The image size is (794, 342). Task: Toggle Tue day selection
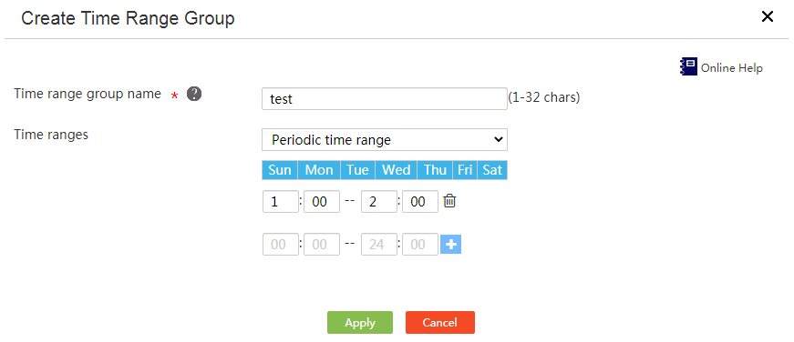tap(357, 170)
